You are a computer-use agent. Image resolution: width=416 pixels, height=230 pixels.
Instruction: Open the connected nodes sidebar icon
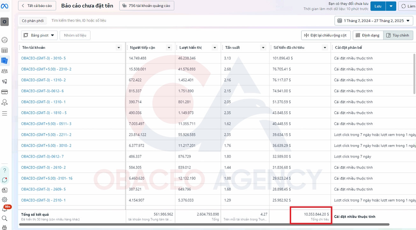pyautogui.click(x=4, y=102)
